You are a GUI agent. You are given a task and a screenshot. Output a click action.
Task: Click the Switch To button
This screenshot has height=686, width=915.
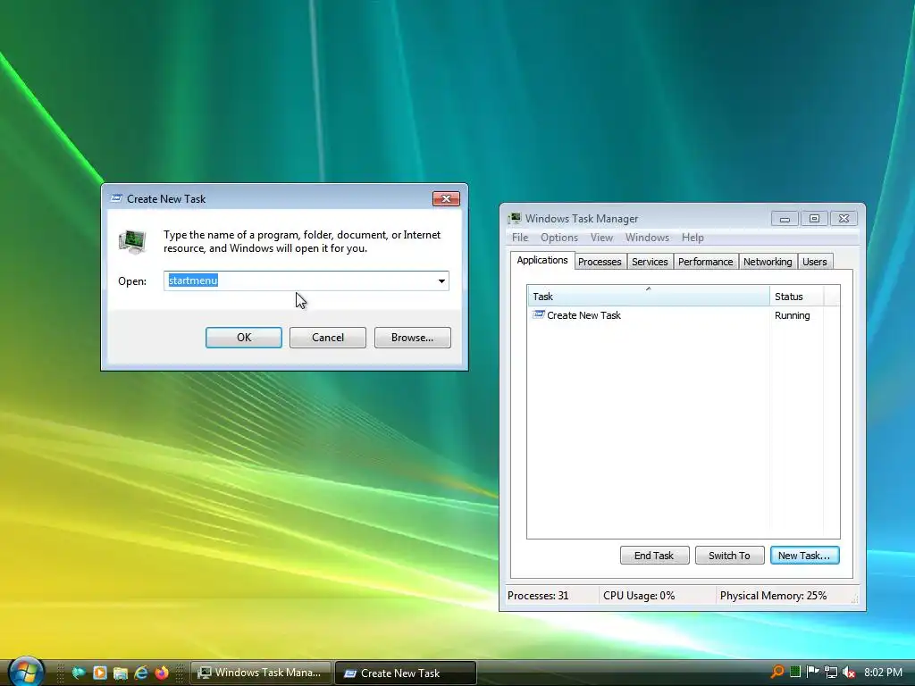pyautogui.click(x=729, y=556)
